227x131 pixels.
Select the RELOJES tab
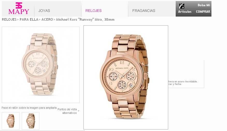(93, 11)
